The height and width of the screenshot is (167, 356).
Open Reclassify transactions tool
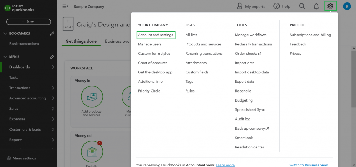tap(253, 44)
